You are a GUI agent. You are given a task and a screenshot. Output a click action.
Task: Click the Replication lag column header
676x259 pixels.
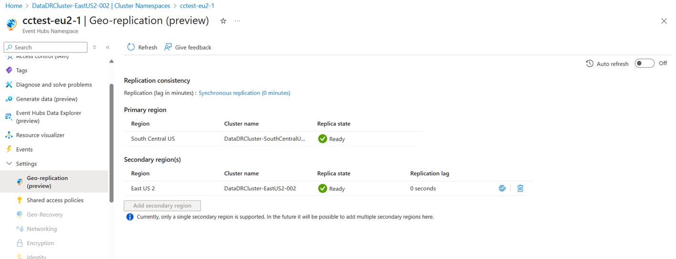429,173
